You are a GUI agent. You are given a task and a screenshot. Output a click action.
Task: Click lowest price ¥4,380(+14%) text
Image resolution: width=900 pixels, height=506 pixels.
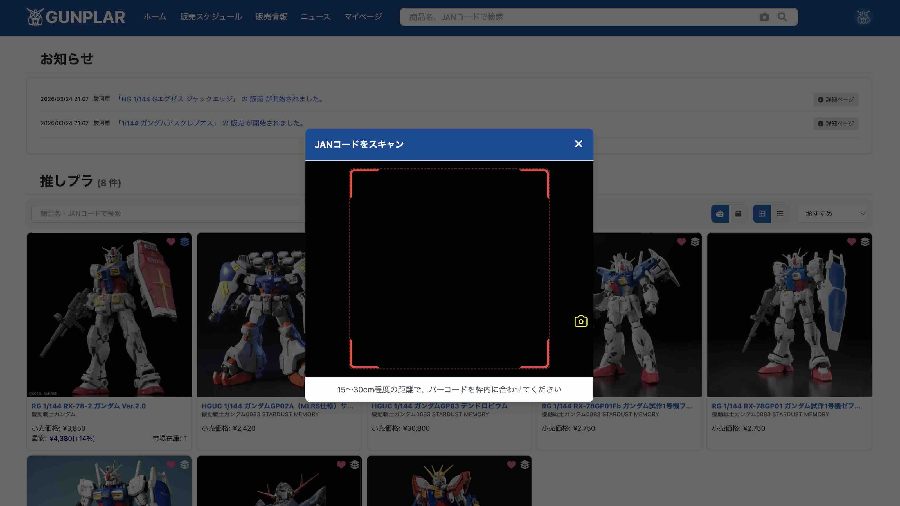click(x=72, y=438)
